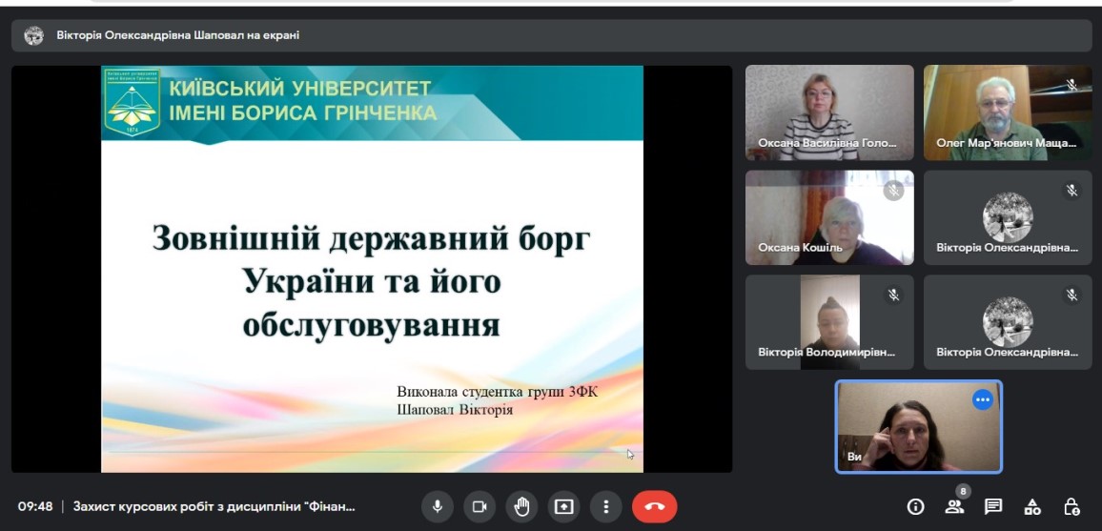Open the chat panel icon
1102x531 pixels.
tap(993, 506)
